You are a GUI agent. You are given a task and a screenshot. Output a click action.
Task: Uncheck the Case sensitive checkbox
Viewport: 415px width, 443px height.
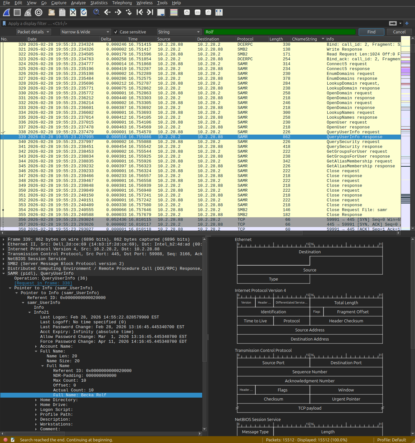[116, 32]
